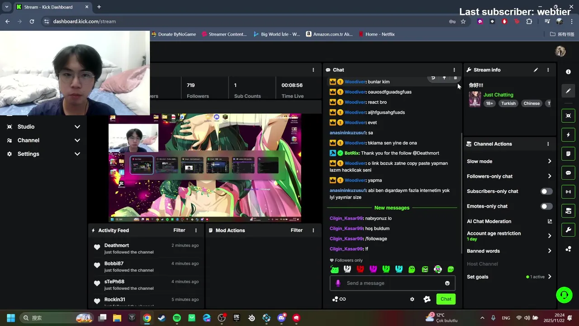Click the wrench icon in right sidebar

click(x=569, y=230)
